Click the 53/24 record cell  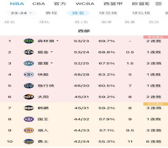(x=82, y=52)
